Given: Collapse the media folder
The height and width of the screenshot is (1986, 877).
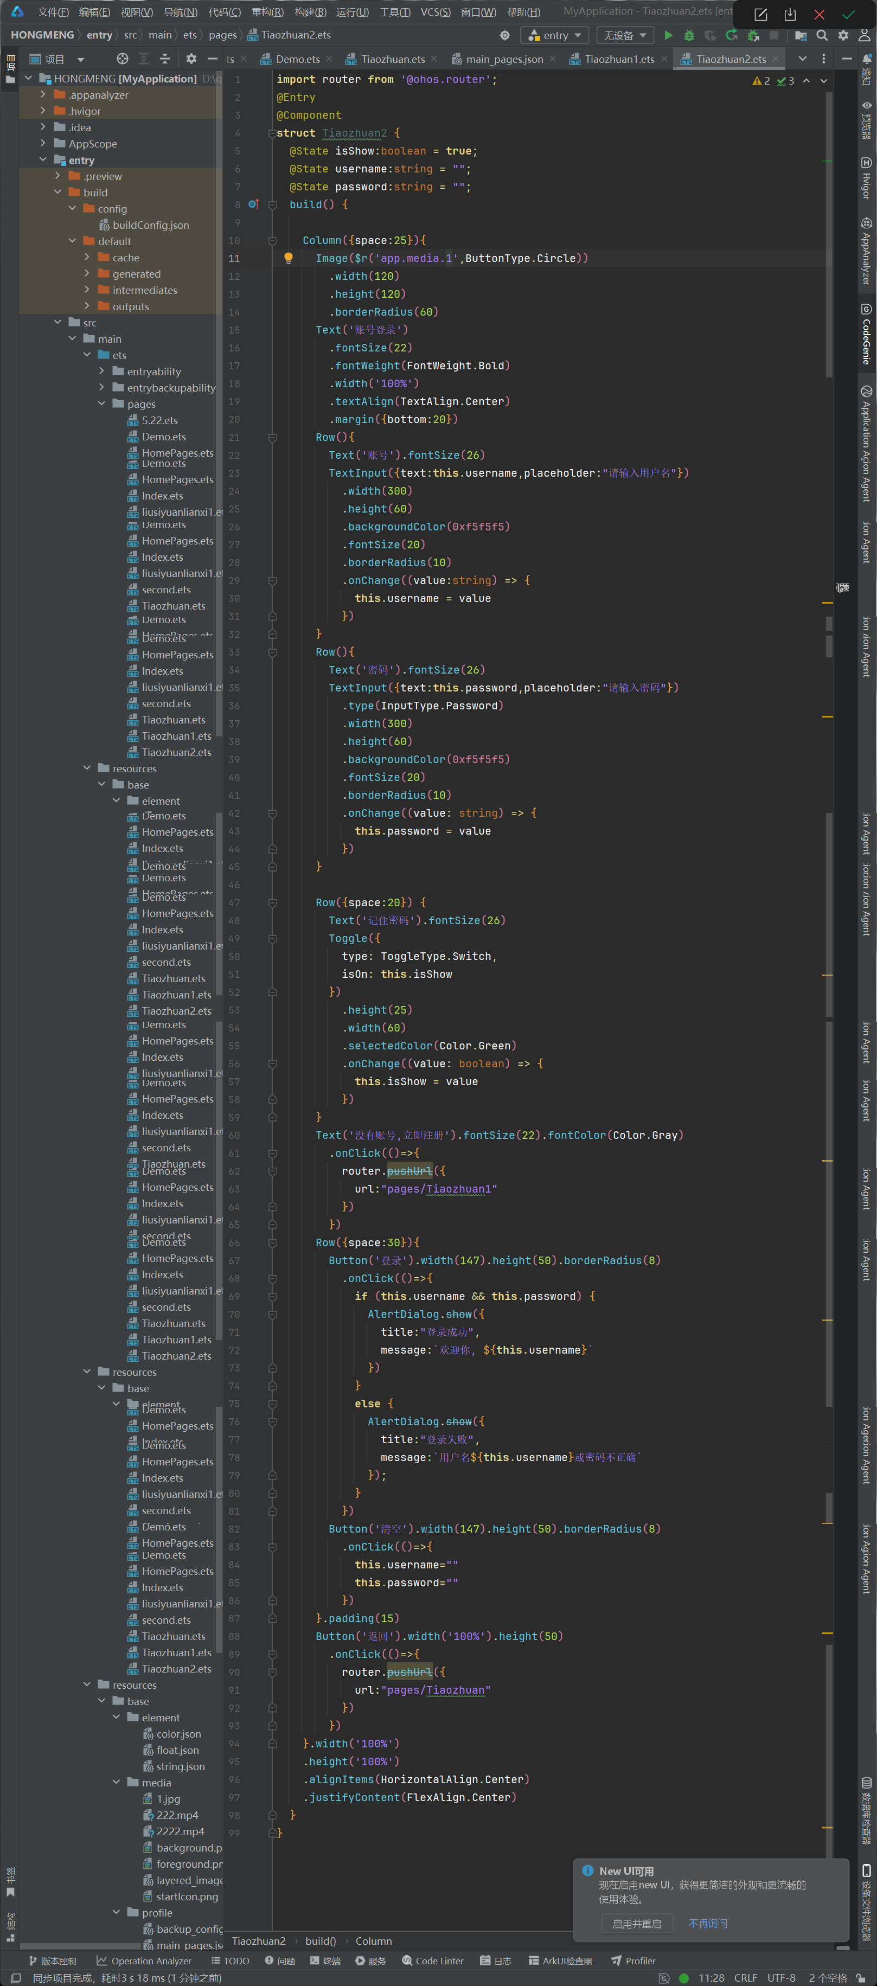Looking at the screenshot, I should click(117, 1782).
